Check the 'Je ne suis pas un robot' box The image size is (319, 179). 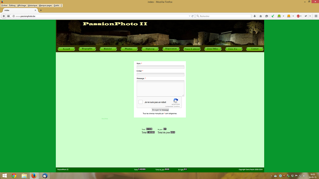141,102
